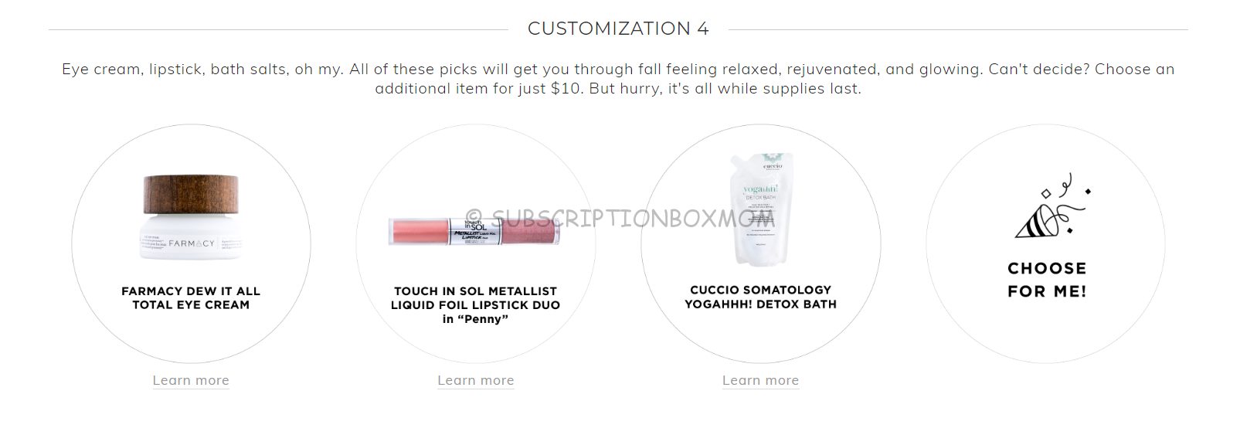Click the metallic end of the lipstick duo
The image size is (1240, 435).
click(x=530, y=231)
